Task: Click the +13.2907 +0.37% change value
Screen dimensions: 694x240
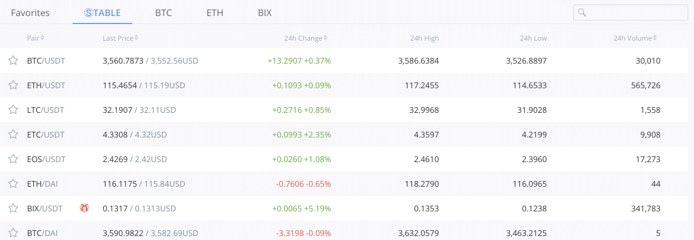Action: [x=299, y=61]
